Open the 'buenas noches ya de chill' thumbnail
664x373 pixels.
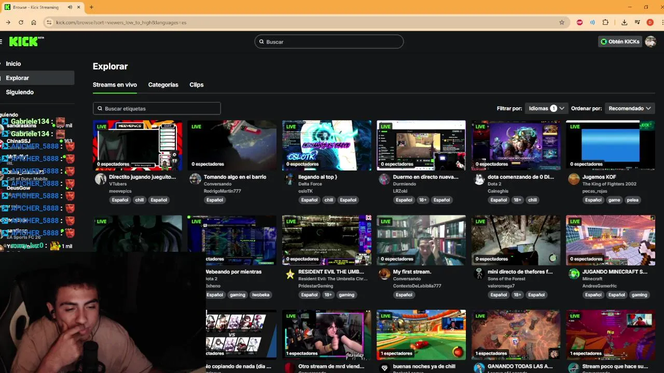[421, 335]
